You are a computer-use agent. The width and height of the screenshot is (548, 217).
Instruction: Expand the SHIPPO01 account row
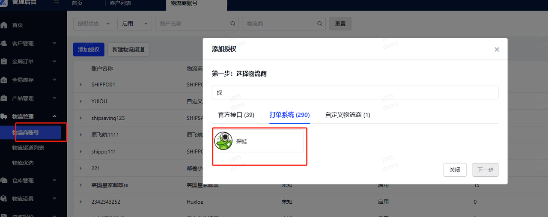80,85
